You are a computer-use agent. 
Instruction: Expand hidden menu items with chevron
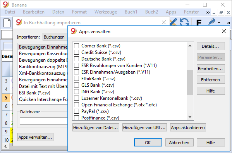208,12
